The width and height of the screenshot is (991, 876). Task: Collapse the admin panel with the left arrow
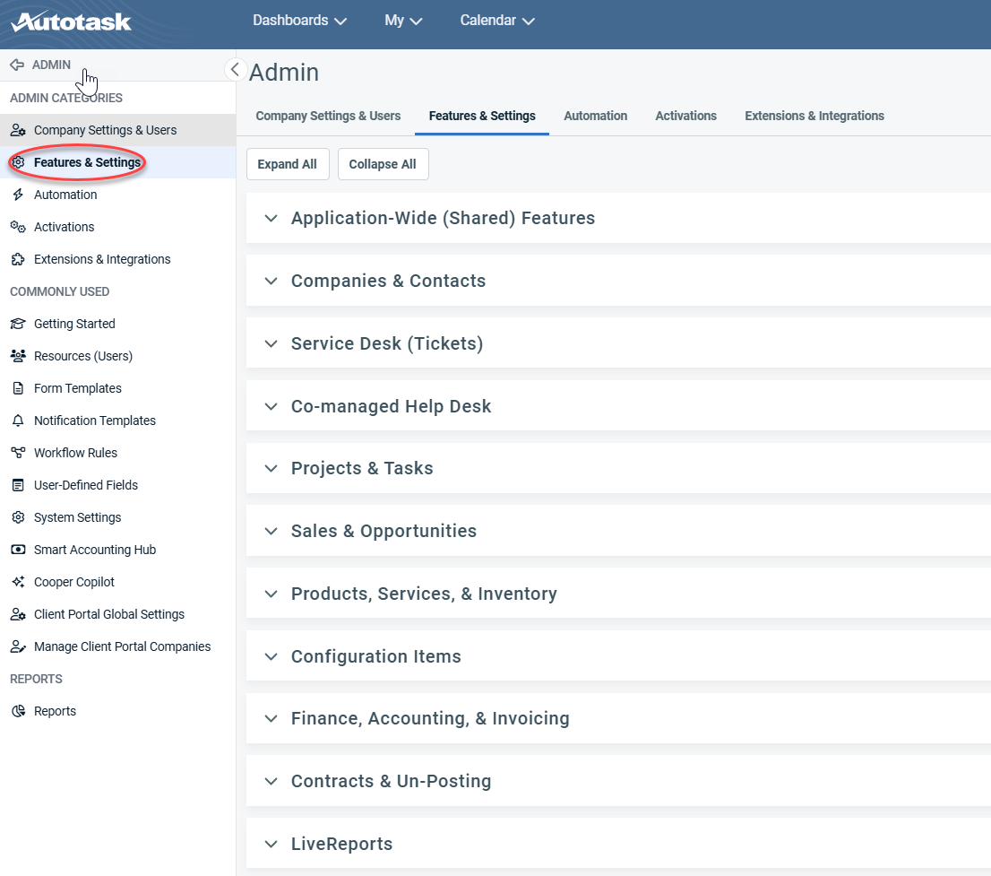[x=236, y=69]
